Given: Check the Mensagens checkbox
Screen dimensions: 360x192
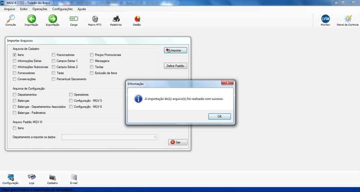Looking at the screenshot, I should click(x=92, y=61).
